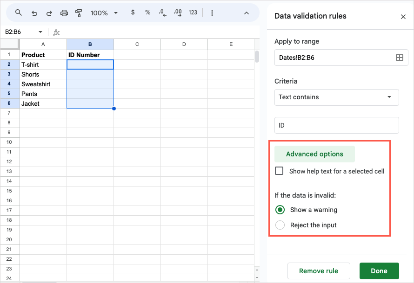Format values as percent
The width and height of the screenshot is (414, 283).
(x=147, y=13)
